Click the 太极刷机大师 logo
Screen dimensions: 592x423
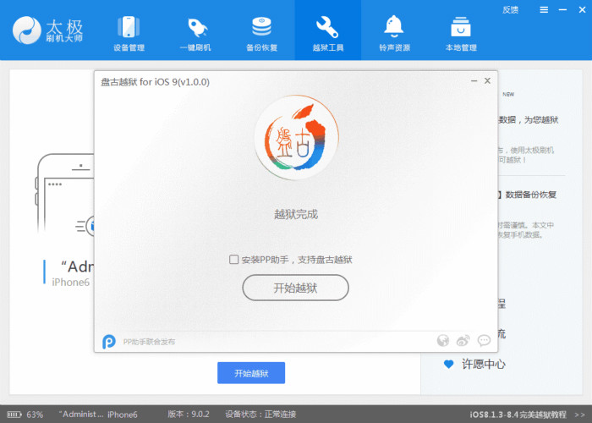(x=47, y=30)
